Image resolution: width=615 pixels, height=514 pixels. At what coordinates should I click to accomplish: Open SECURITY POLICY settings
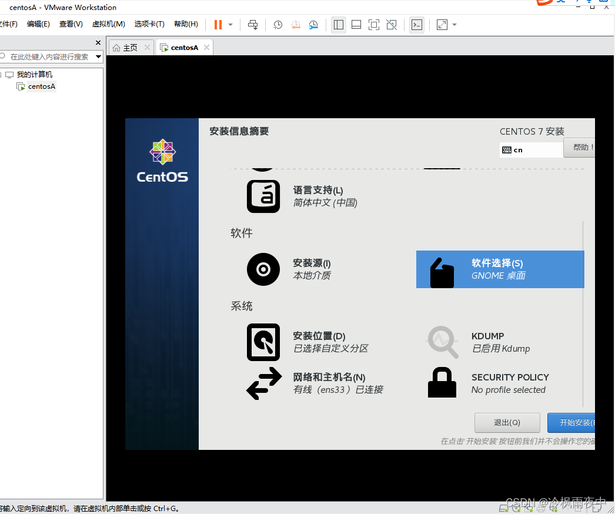point(489,383)
